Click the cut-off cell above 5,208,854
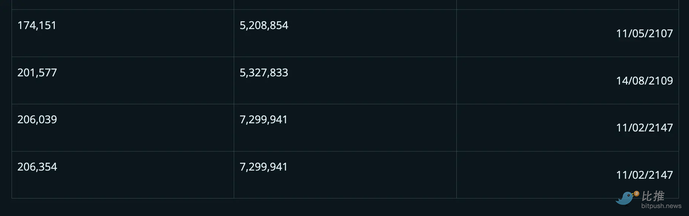The width and height of the screenshot is (689, 216). click(345, 4)
